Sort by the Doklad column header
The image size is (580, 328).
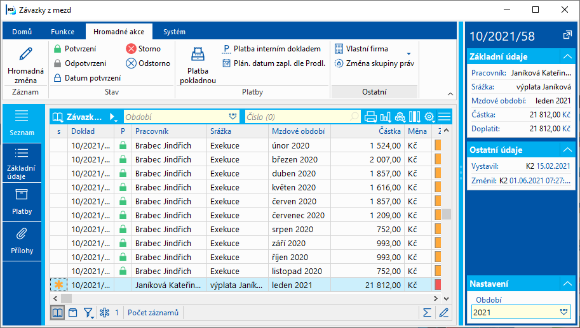(91, 131)
